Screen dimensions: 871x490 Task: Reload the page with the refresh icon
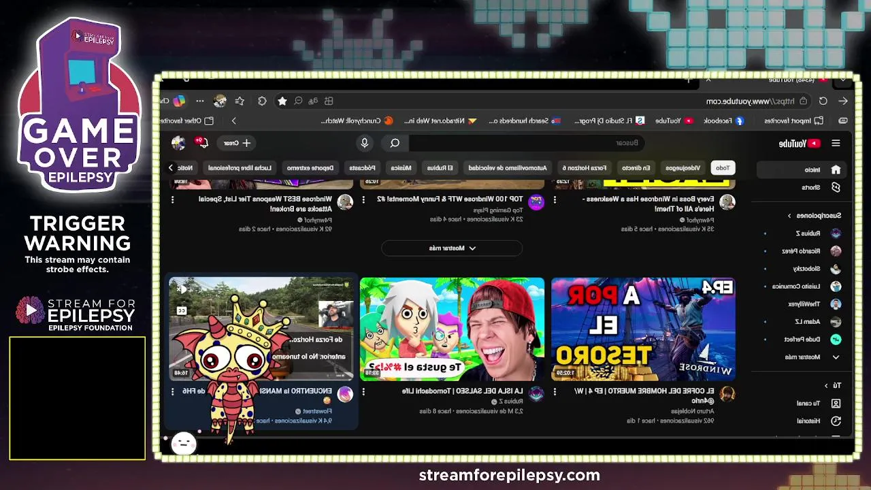pyautogui.click(x=823, y=101)
